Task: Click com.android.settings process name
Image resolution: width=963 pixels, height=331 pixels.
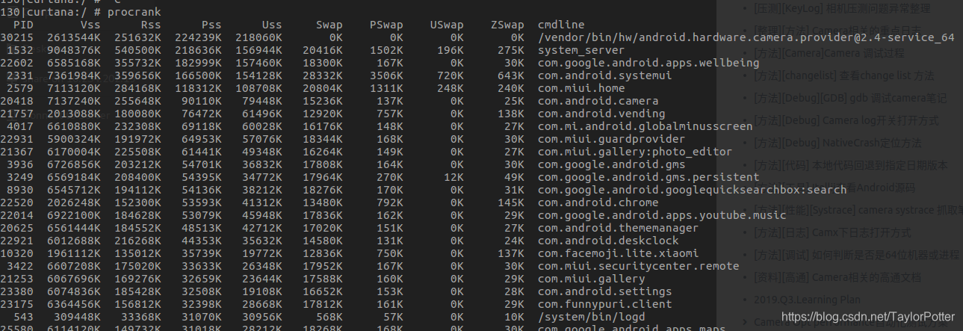Action: point(605,291)
